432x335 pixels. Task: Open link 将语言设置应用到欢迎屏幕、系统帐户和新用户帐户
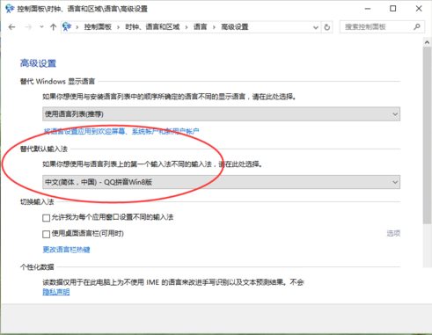(121, 131)
